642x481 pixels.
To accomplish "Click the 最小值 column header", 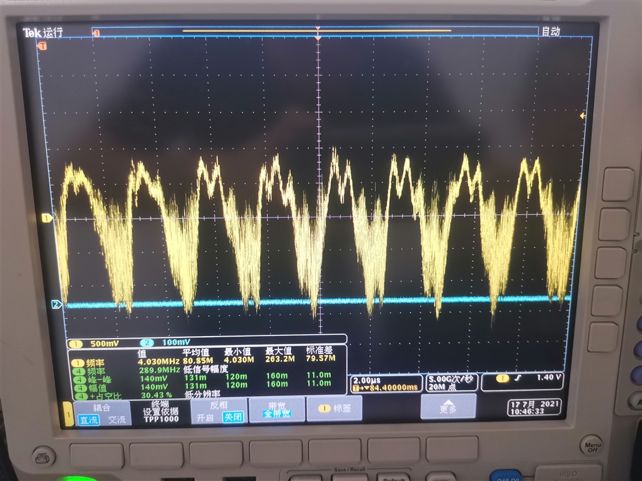I will pos(237,352).
